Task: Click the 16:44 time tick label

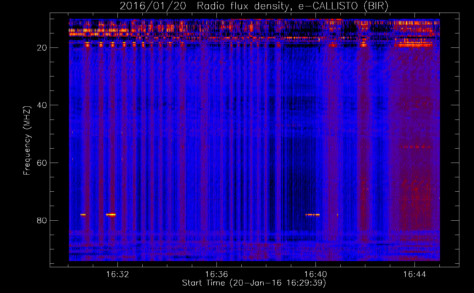Action: pos(415,275)
